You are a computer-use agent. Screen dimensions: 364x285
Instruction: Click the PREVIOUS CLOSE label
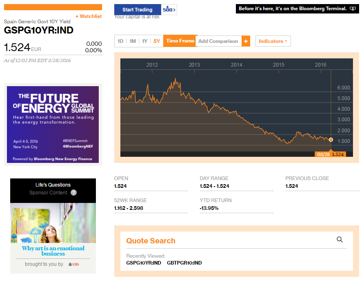pos(307,178)
